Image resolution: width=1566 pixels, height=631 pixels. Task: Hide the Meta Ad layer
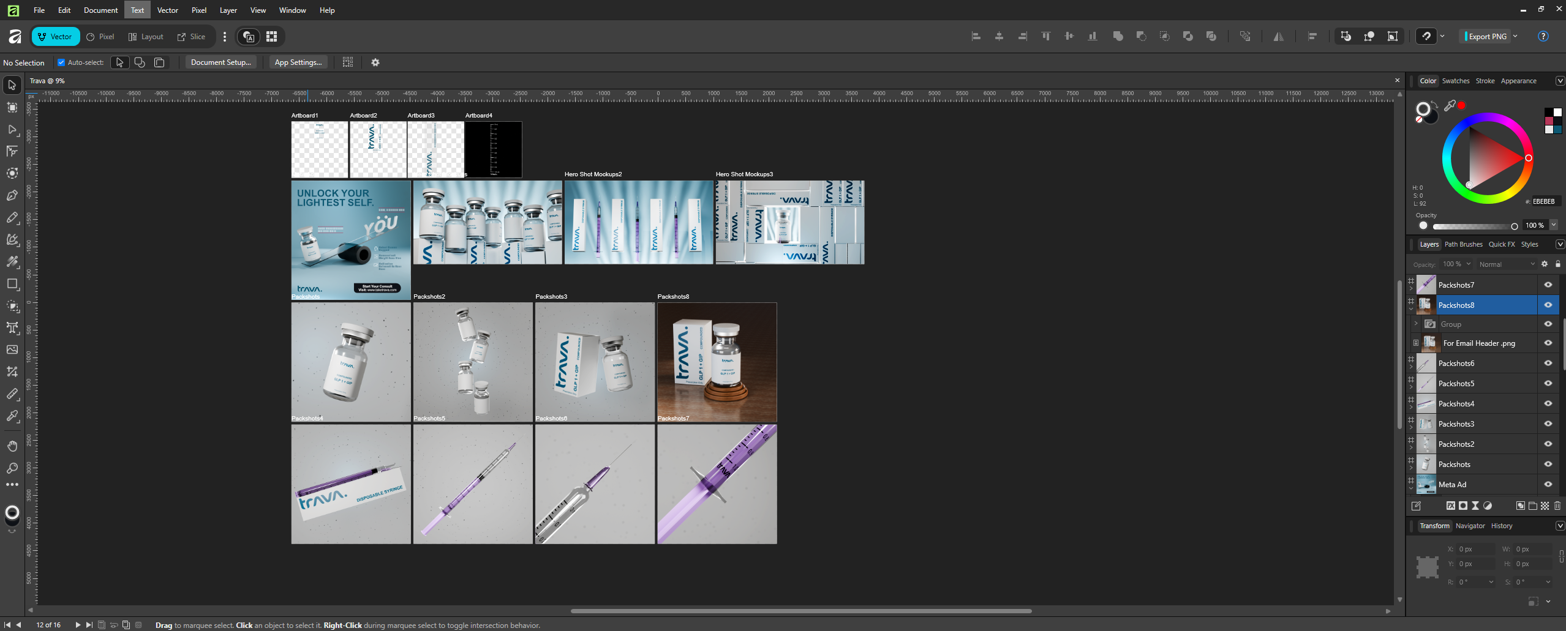1548,485
